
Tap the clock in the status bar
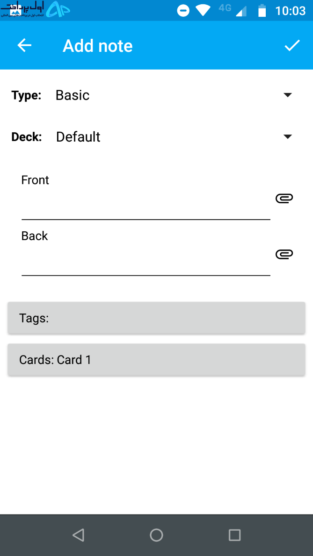click(x=290, y=11)
